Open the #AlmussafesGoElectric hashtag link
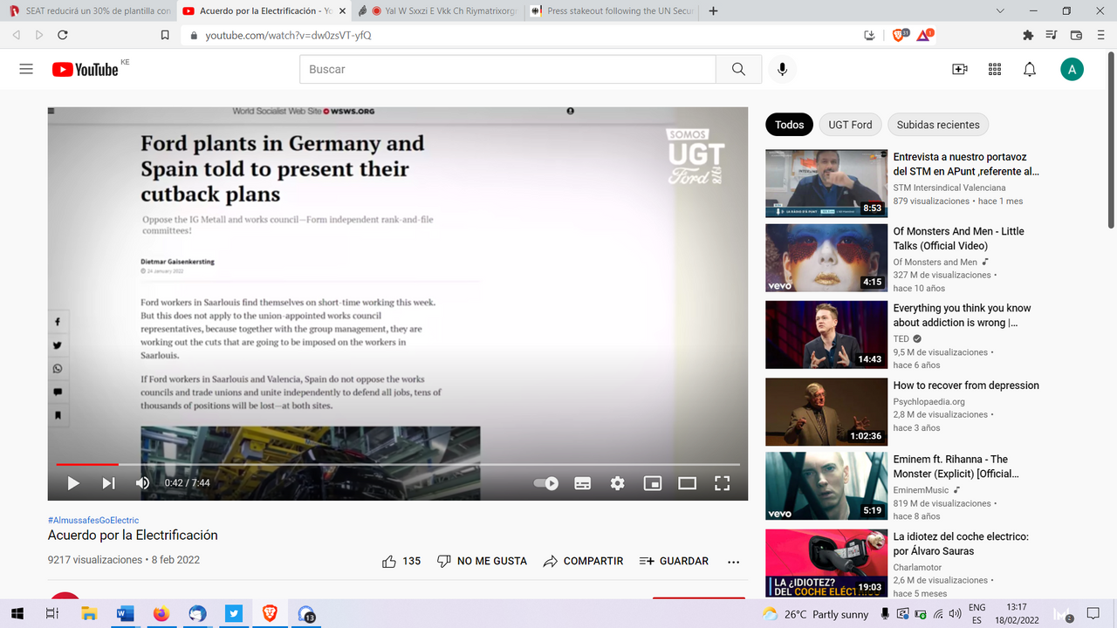This screenshot has width=1117, height=628. coord(93,521)
